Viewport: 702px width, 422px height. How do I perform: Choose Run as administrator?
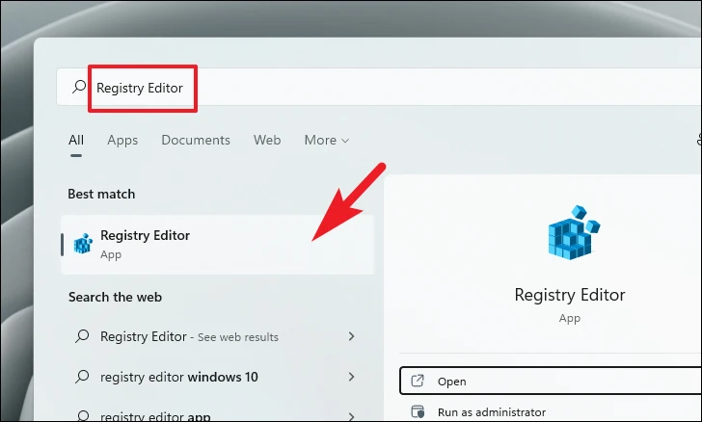point(551,411)
